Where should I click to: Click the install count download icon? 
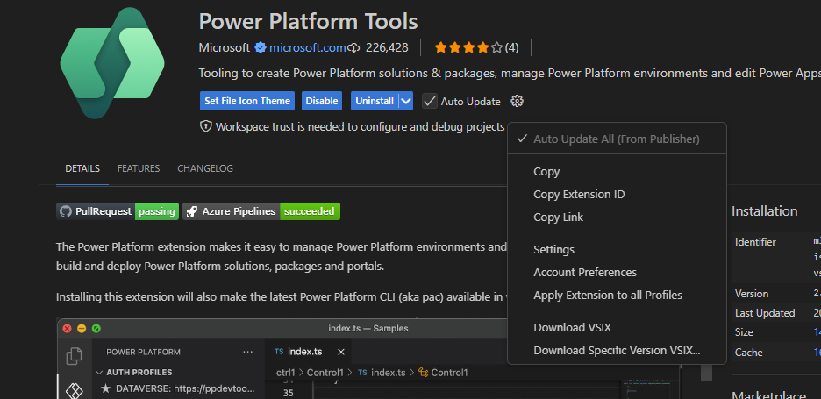(354, 48)
